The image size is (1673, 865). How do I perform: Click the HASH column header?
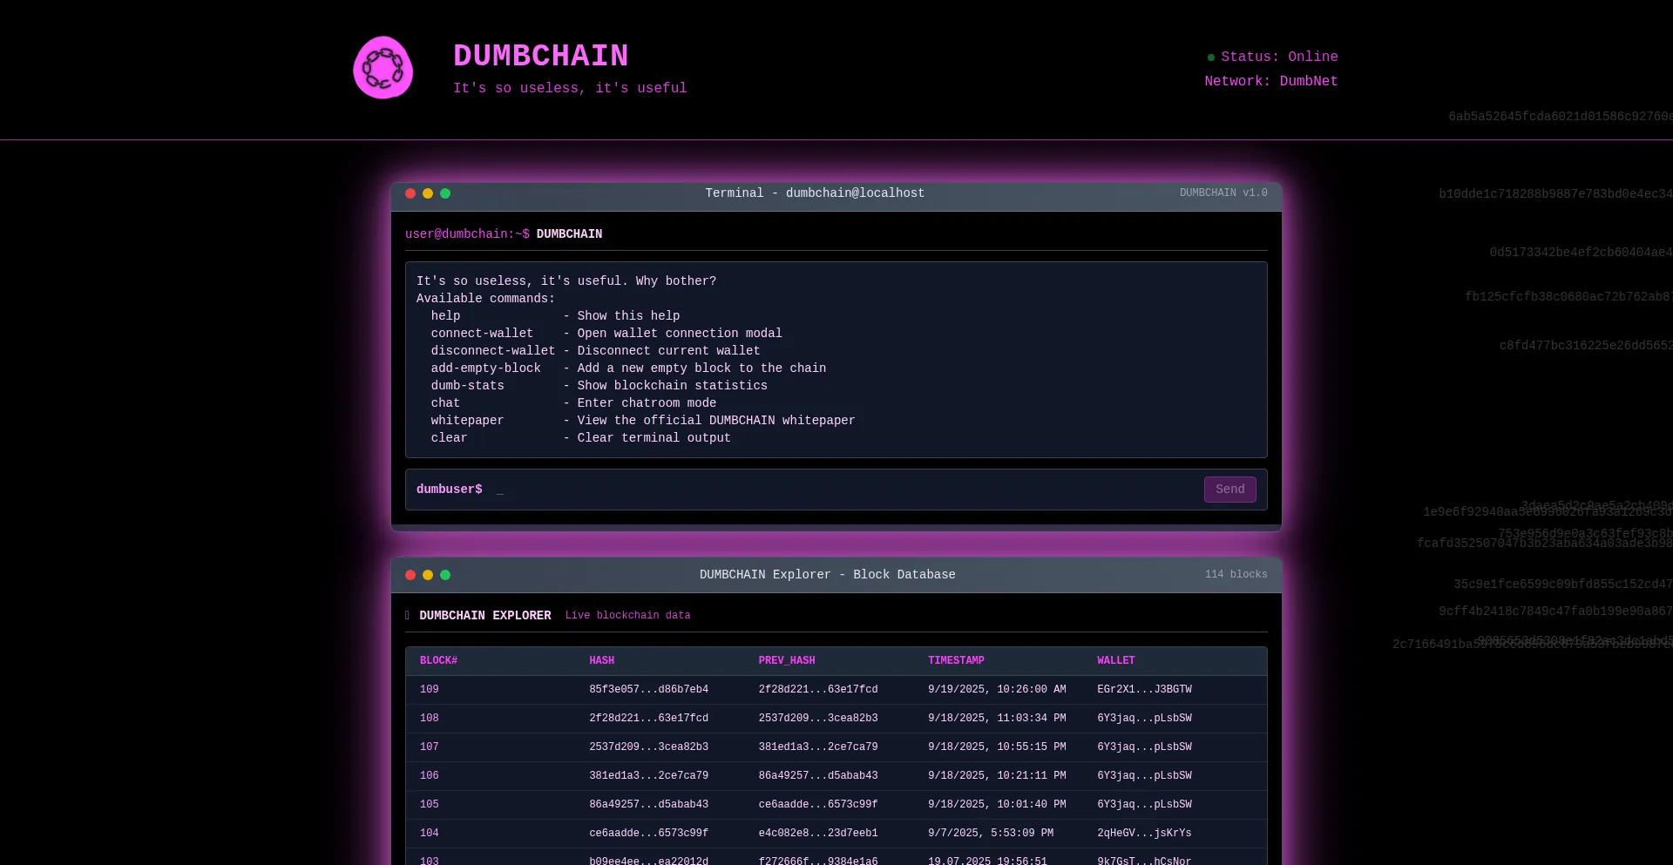601,660
